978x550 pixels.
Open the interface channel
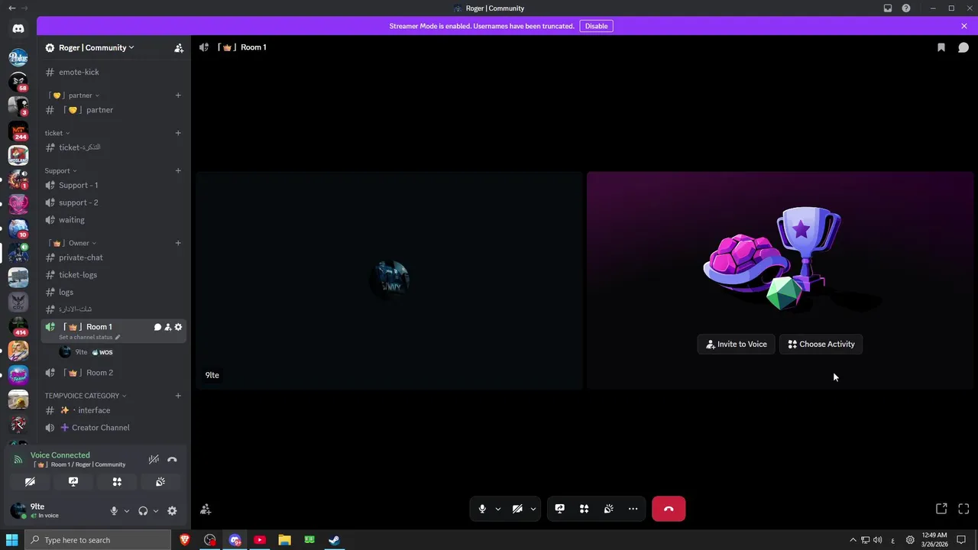113,410
